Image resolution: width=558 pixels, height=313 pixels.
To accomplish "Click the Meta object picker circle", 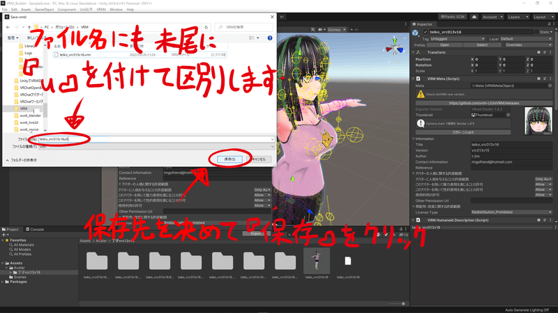I will [x=550, y=86].
